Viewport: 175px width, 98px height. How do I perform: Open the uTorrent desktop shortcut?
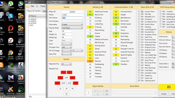click(11, 5)
